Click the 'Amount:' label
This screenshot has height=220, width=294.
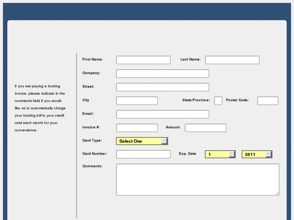pos(173,127)
